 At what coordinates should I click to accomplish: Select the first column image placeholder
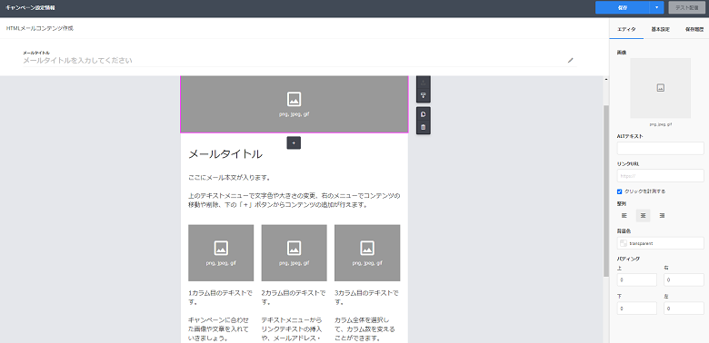pos(221,253)
